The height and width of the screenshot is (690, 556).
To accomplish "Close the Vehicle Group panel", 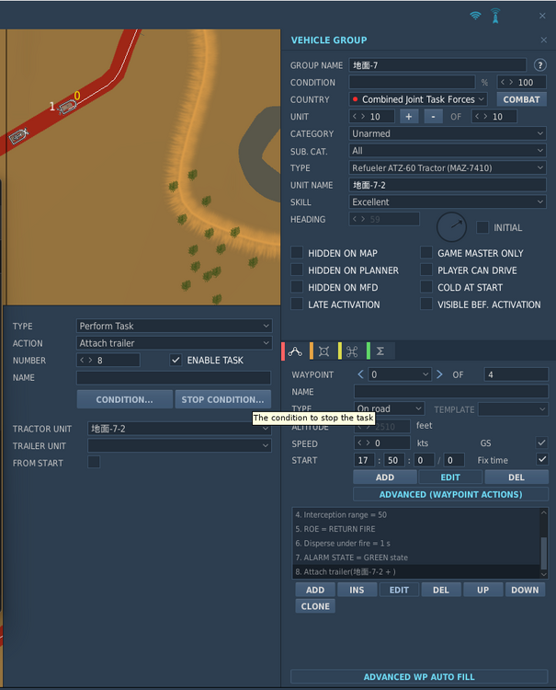I will tap(544, 40).
